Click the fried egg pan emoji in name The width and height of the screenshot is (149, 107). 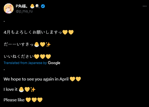point(38,6)
